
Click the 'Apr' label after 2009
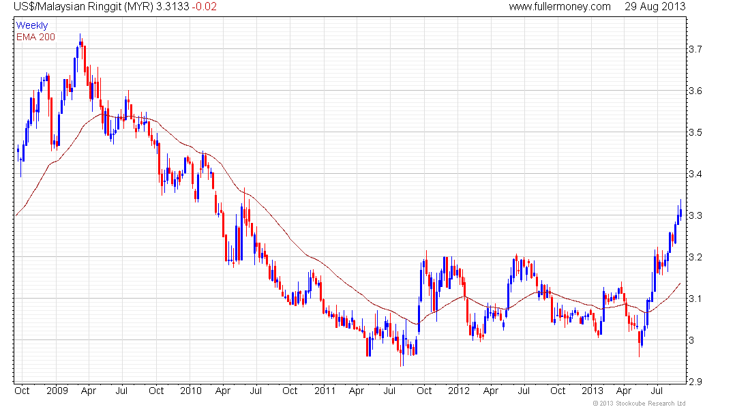(x=89, y=391)
